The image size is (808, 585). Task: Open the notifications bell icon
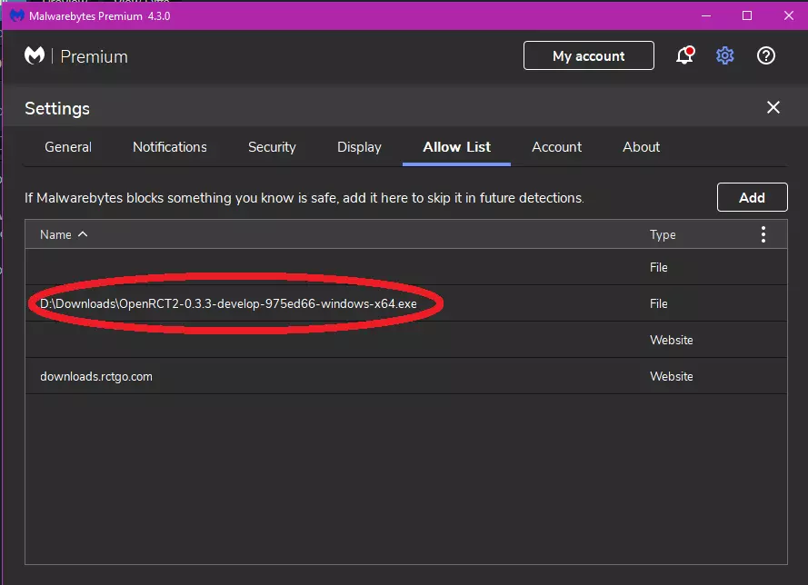tap(684, 55)
